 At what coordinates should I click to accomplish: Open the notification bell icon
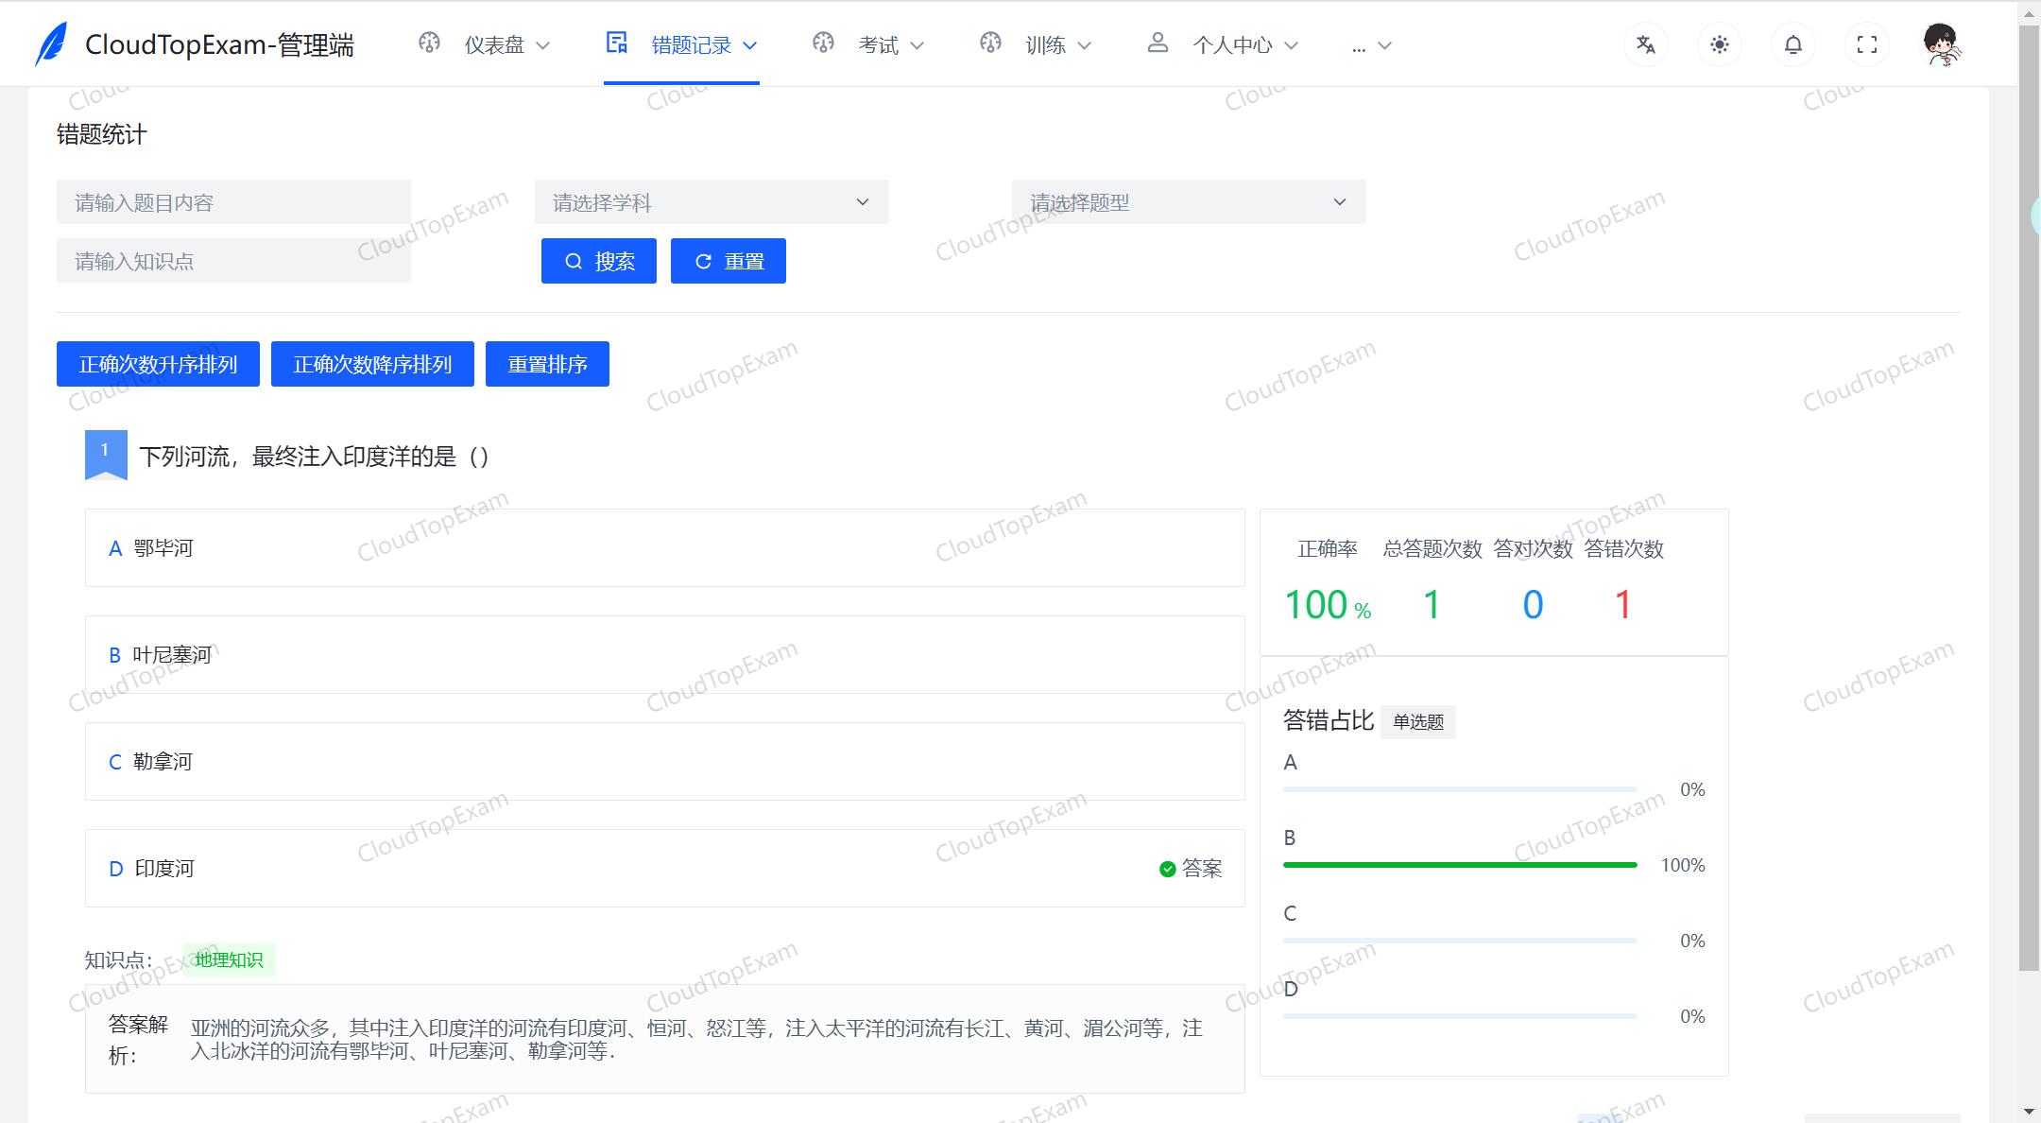point(1792,43)
